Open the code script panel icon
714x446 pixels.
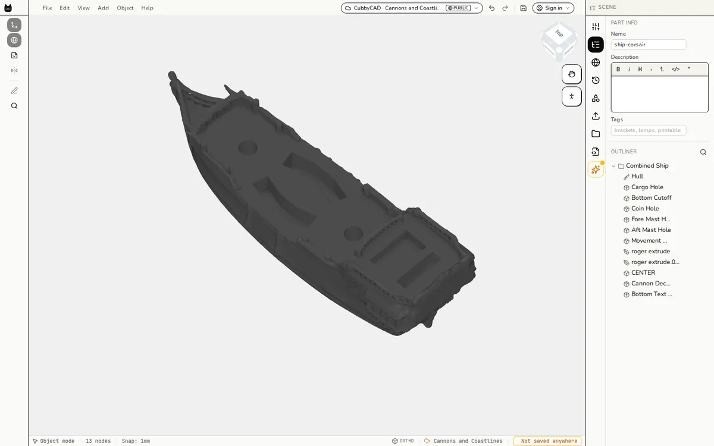point(596,152)
